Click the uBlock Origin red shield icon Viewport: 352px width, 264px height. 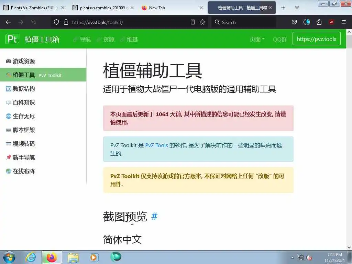(x=331, y=22)
